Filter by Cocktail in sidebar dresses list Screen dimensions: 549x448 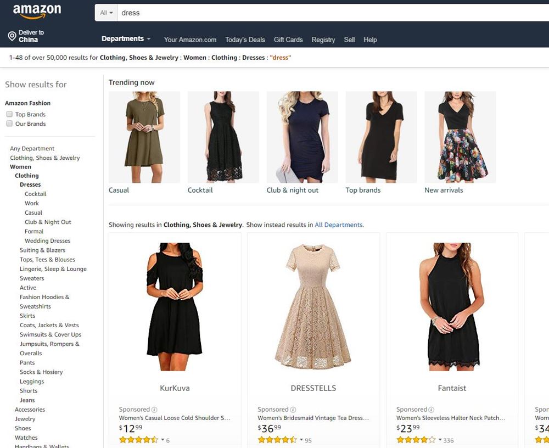point(35,194)
